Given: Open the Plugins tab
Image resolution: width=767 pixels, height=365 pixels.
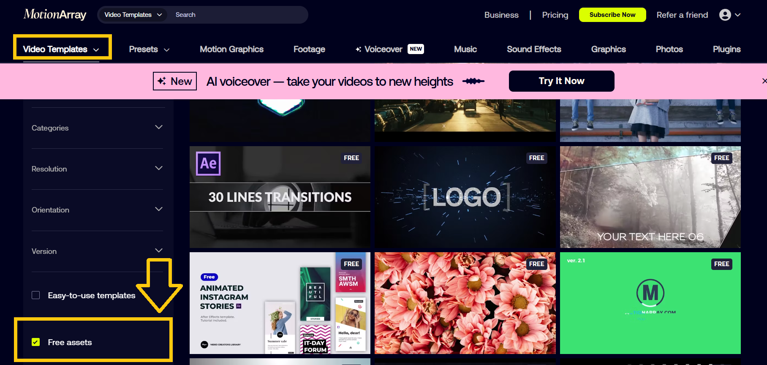Looking at the screenshot, I should (726, 49).
